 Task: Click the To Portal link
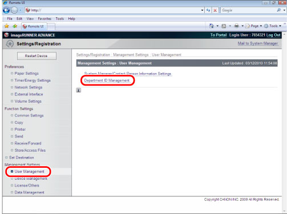point(219,35)
